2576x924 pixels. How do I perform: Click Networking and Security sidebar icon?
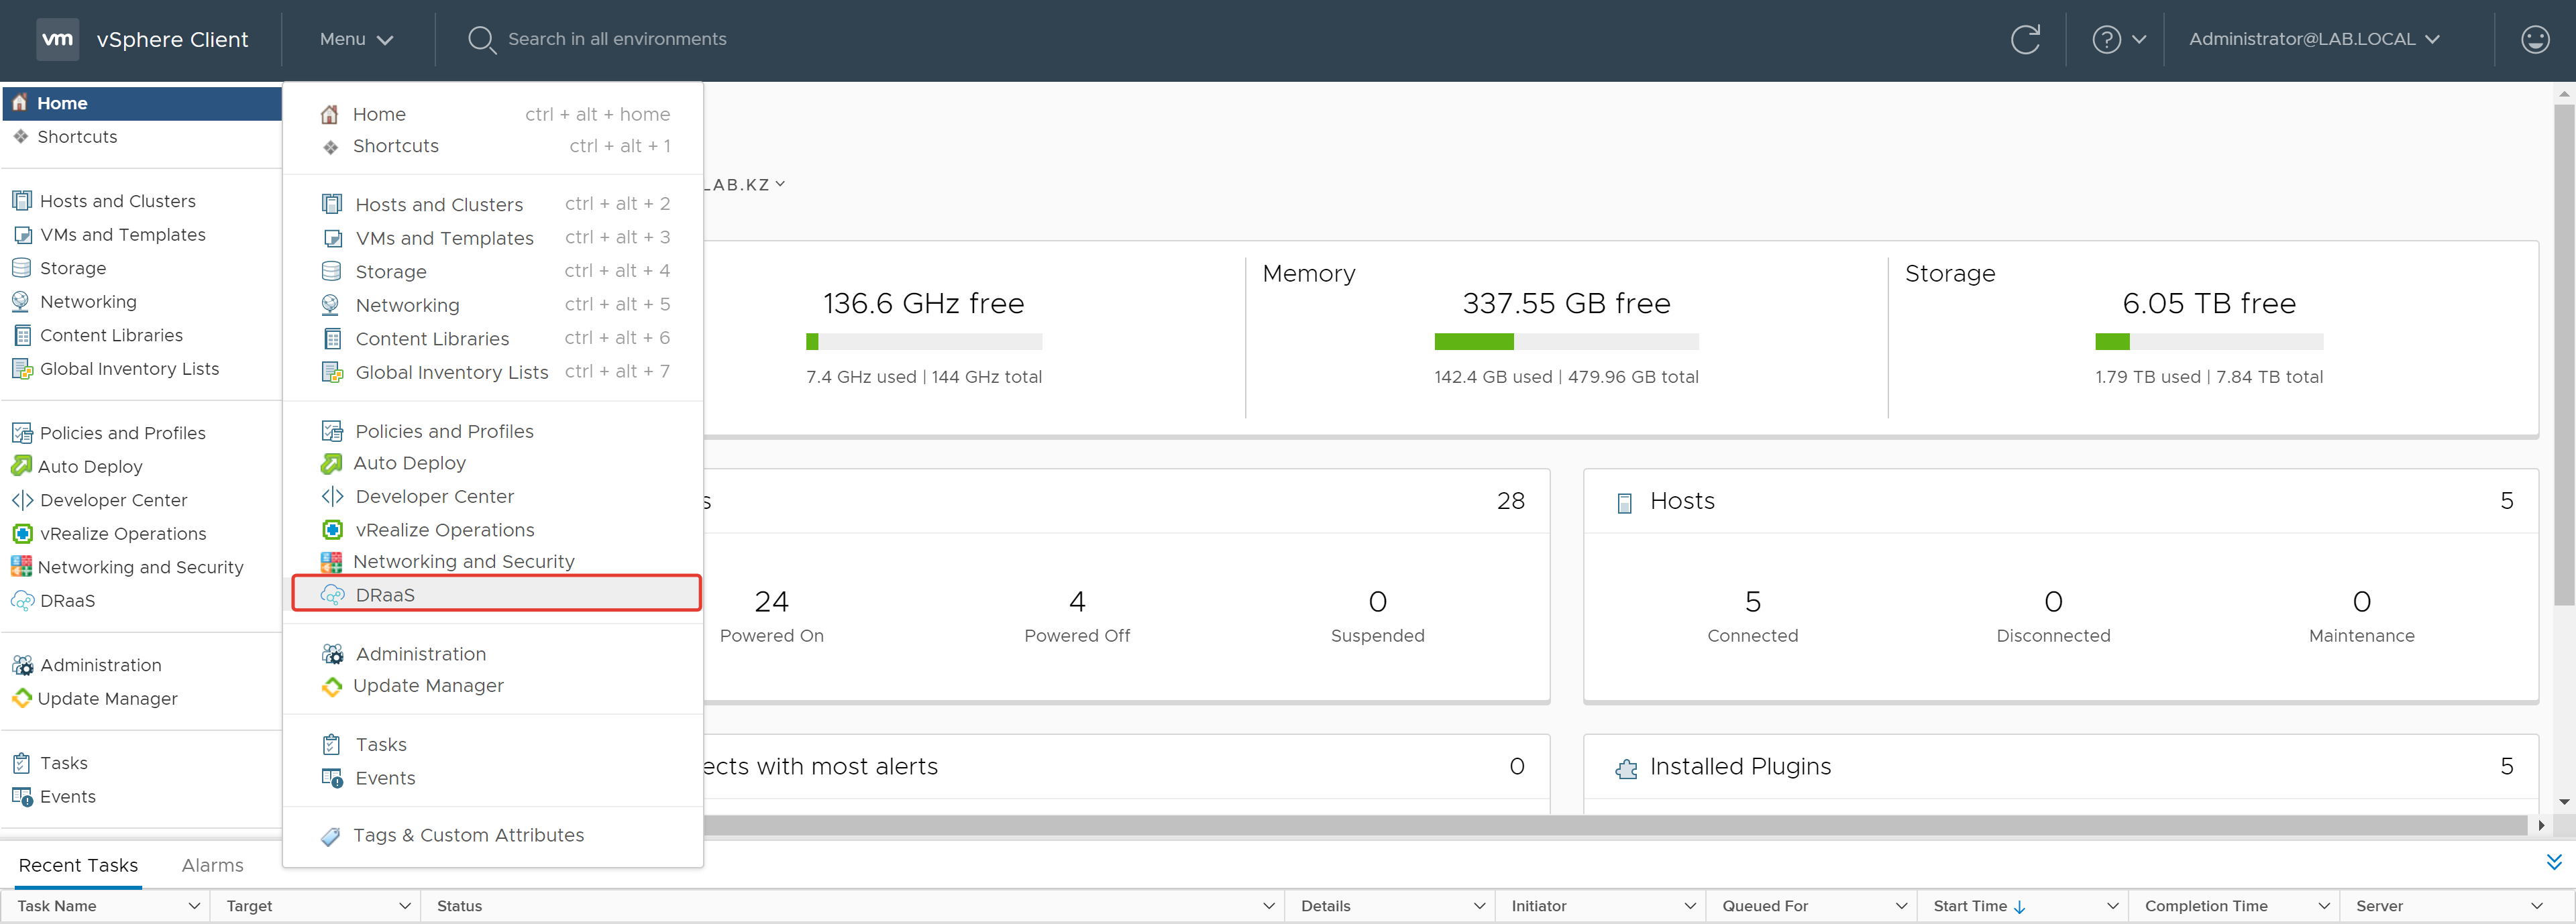[x=21, y=567]
